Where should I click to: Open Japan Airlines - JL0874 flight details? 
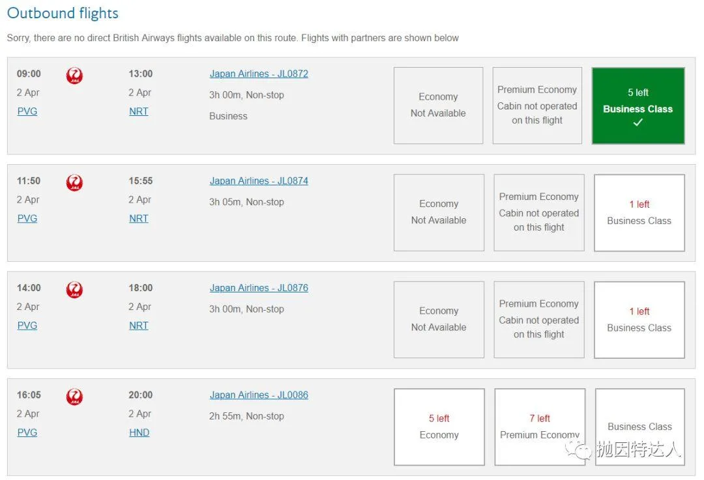click(x=259, y=181)
